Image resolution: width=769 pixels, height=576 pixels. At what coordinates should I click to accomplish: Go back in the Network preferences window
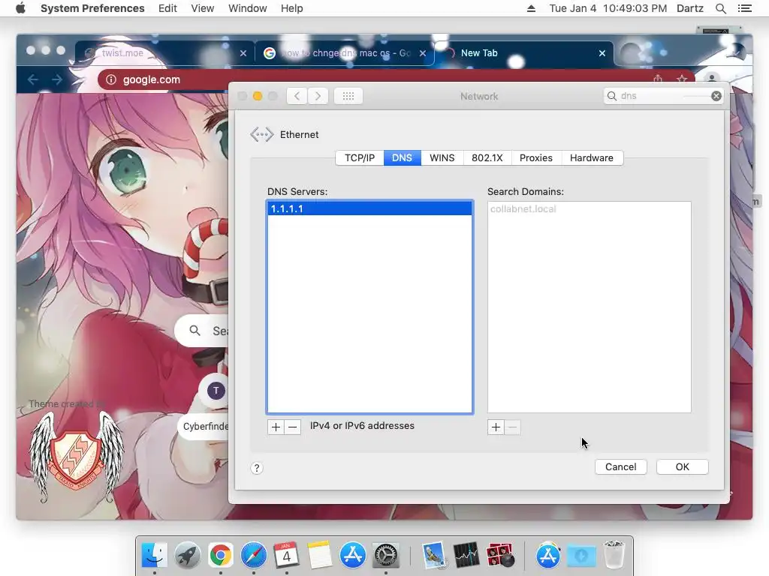coord(297,96)
